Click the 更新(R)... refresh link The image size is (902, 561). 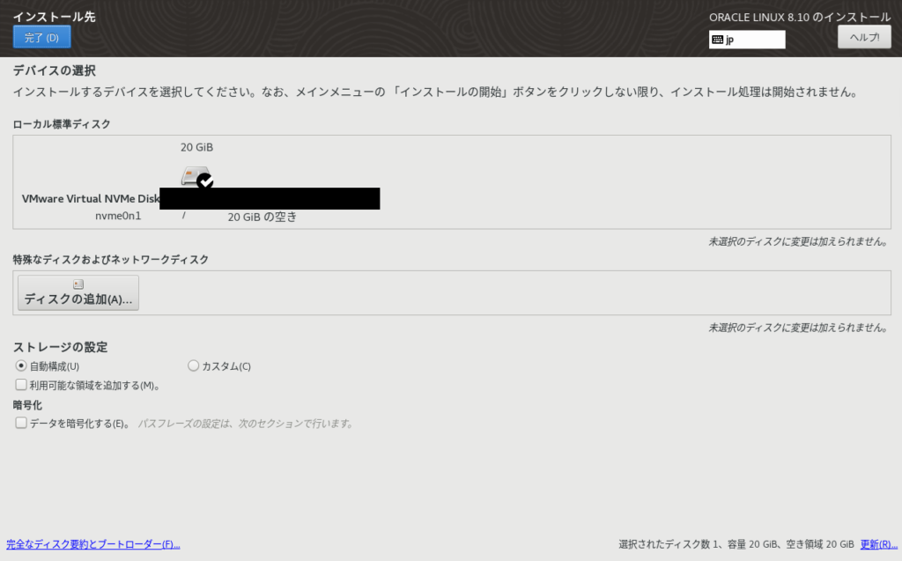(x=878, y=544)
